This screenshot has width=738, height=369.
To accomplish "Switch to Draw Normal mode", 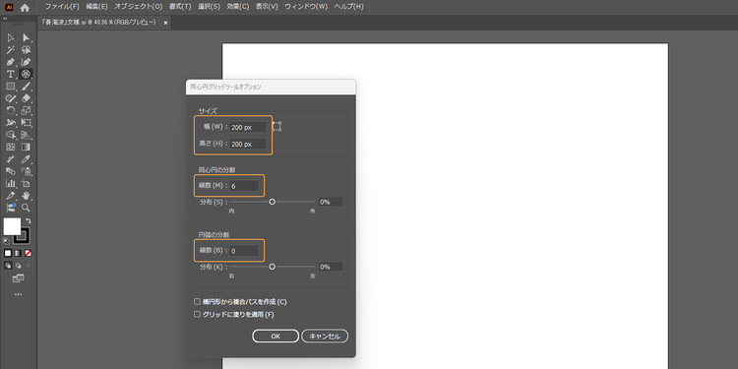I will pos(8,266).
